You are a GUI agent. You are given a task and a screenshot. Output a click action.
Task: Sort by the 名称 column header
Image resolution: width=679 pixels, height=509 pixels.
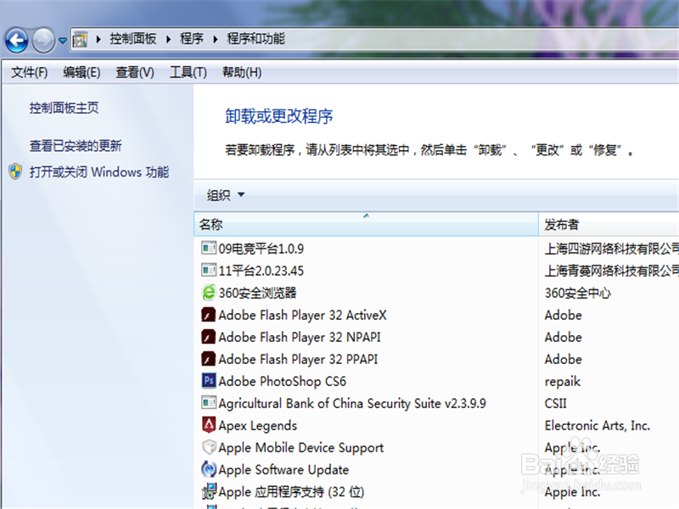coord(366,224)
